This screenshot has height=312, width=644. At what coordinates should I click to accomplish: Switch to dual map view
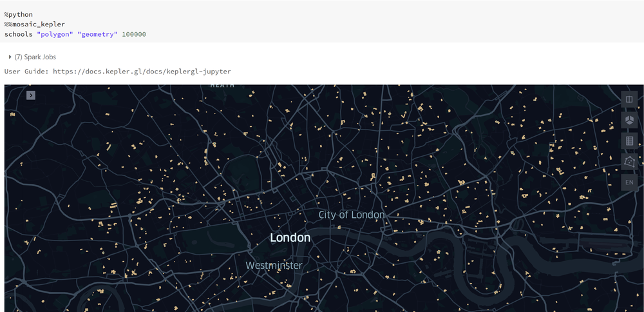[x=629, y=99]
